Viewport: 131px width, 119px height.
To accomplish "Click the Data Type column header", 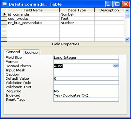I will [x=77, y=10].
